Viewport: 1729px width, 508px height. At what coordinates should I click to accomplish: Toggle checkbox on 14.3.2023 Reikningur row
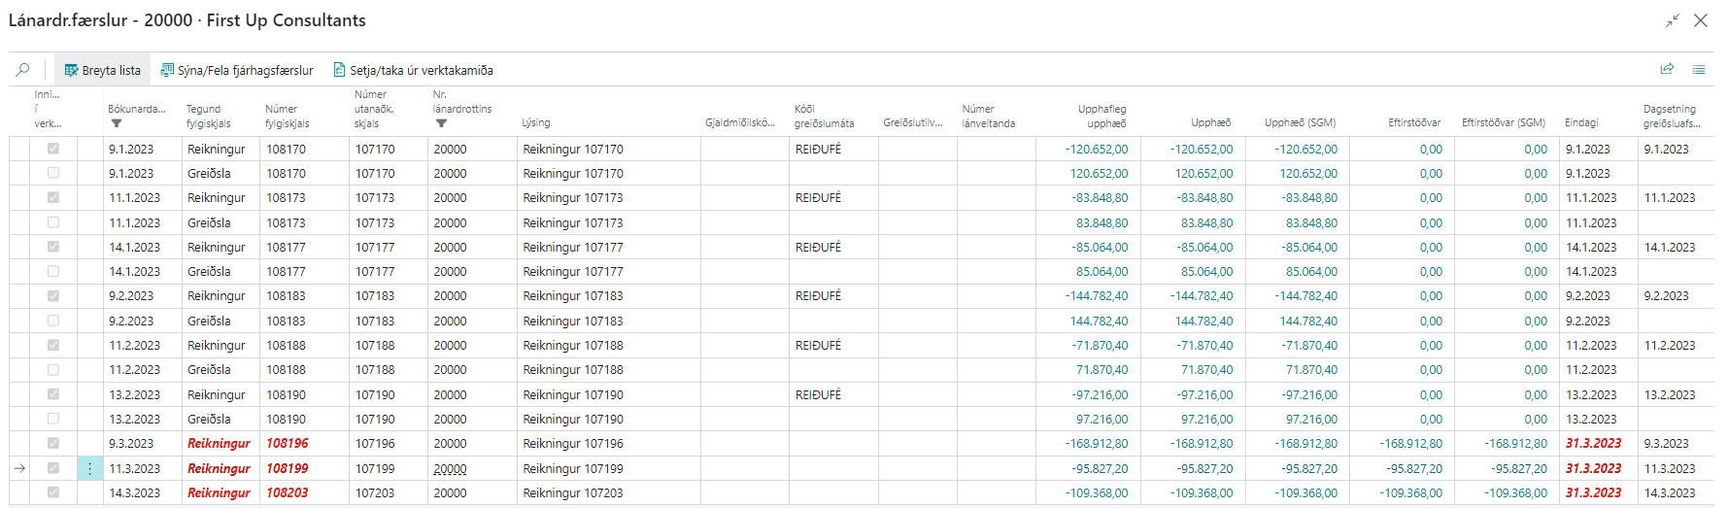click(x=53, y=492)
